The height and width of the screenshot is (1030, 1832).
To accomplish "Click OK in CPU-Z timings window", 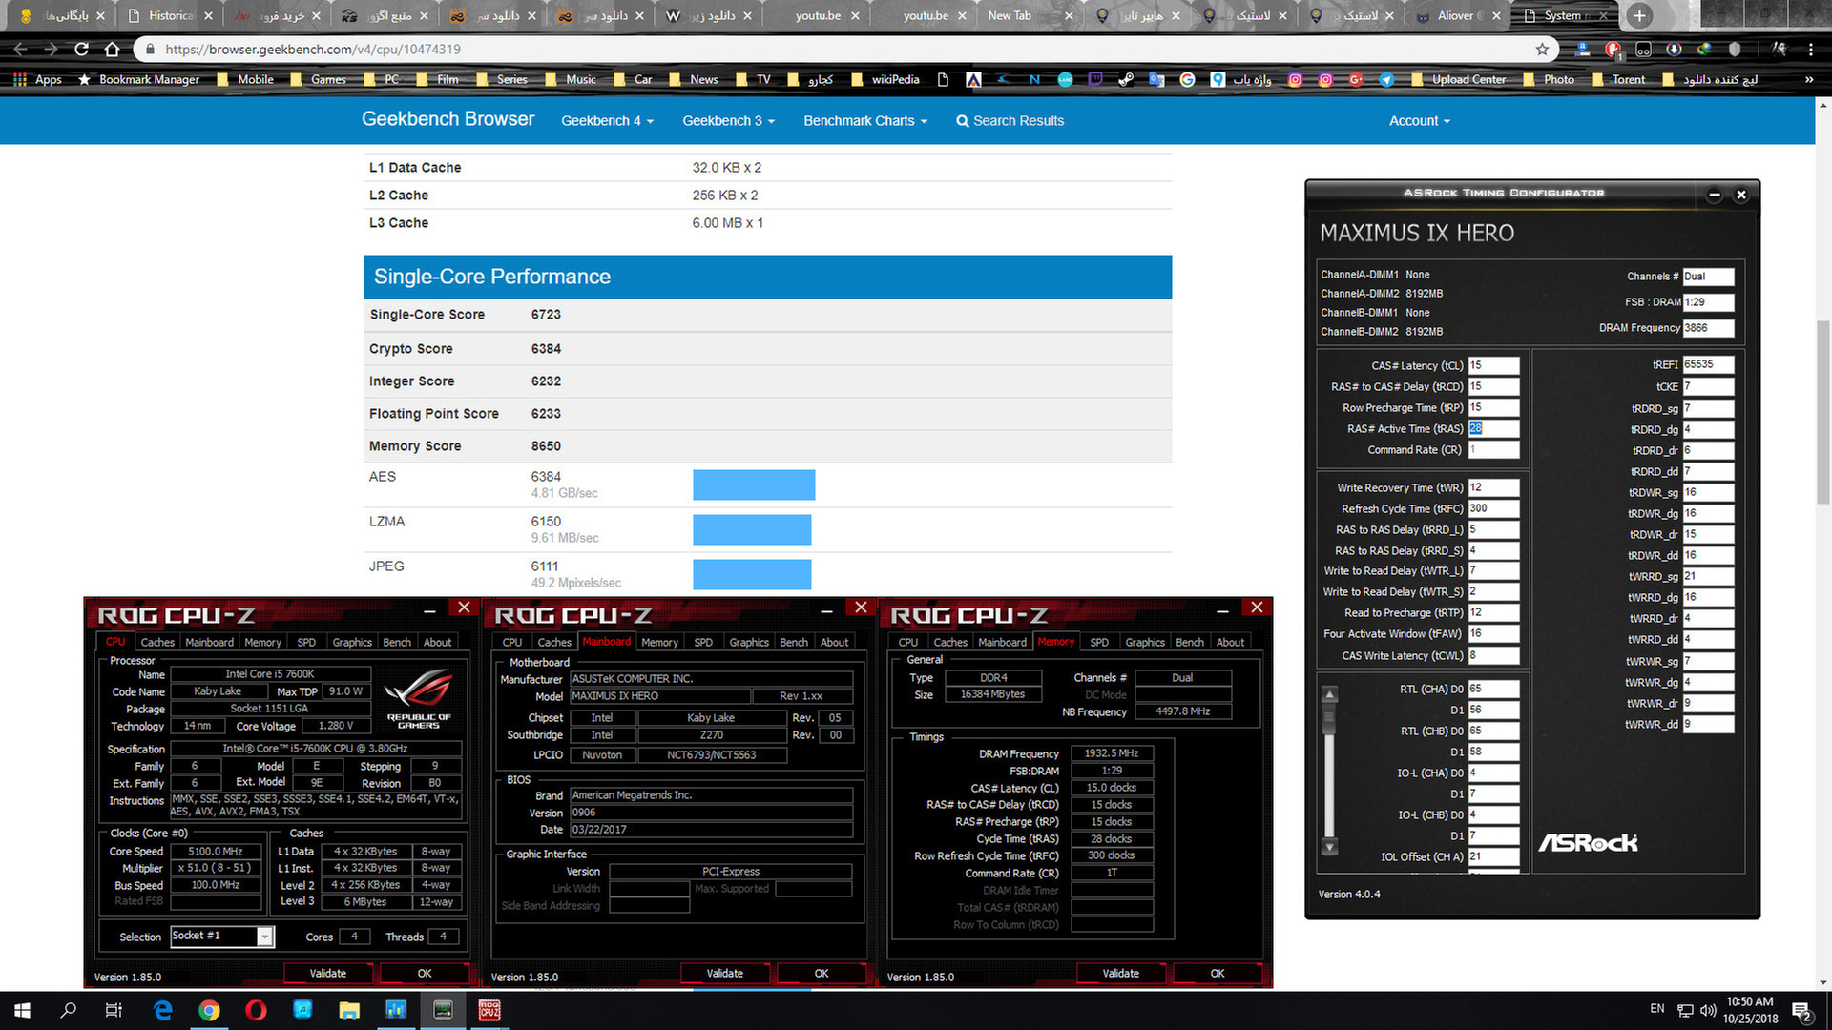I will [x=1218, y=974].
